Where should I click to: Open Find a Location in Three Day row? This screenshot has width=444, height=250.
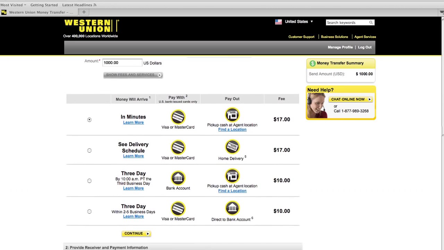[x=232, y=191]
